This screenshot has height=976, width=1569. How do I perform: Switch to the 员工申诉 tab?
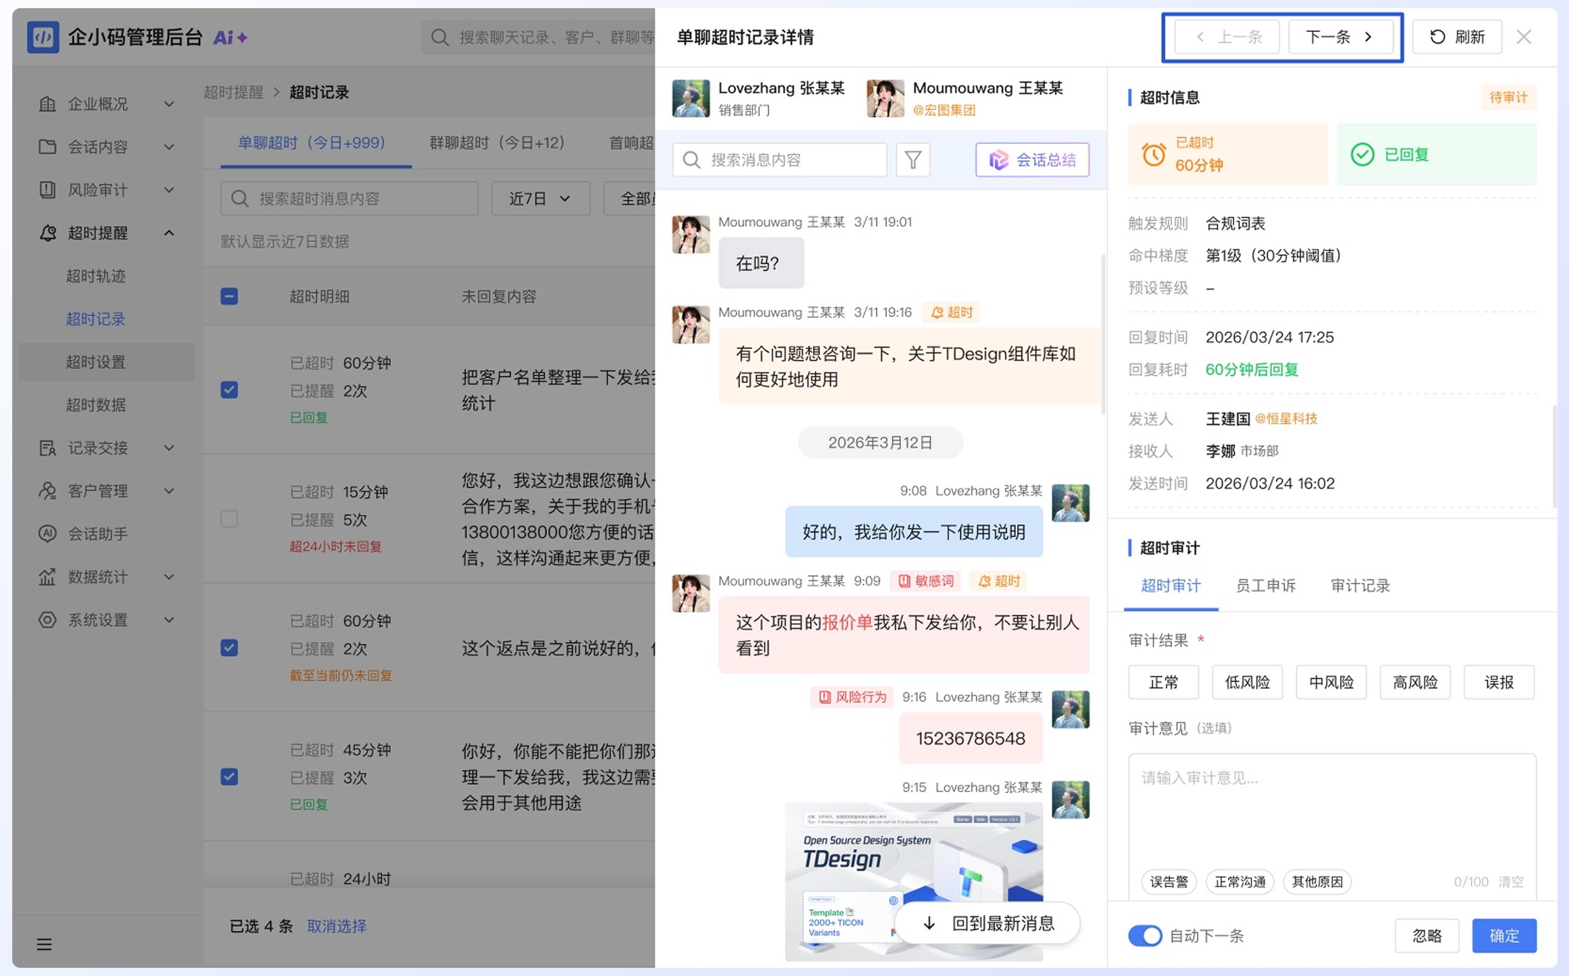click(1265, 586)
